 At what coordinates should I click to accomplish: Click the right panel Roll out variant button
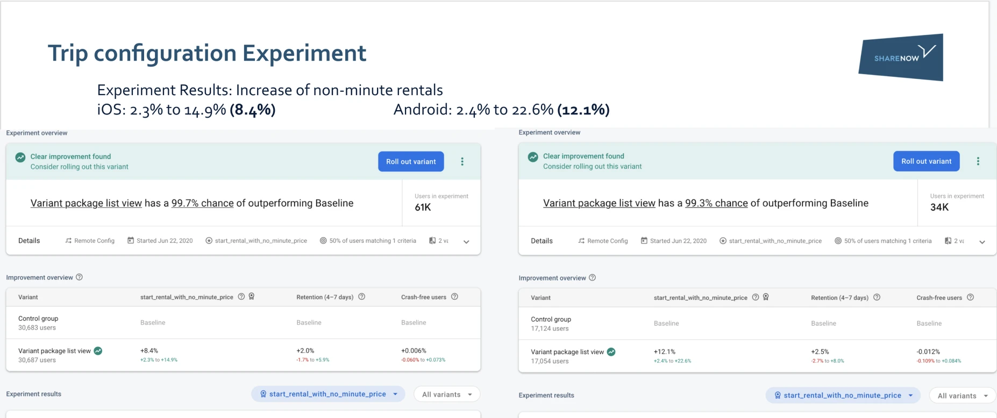coord(926,161)
